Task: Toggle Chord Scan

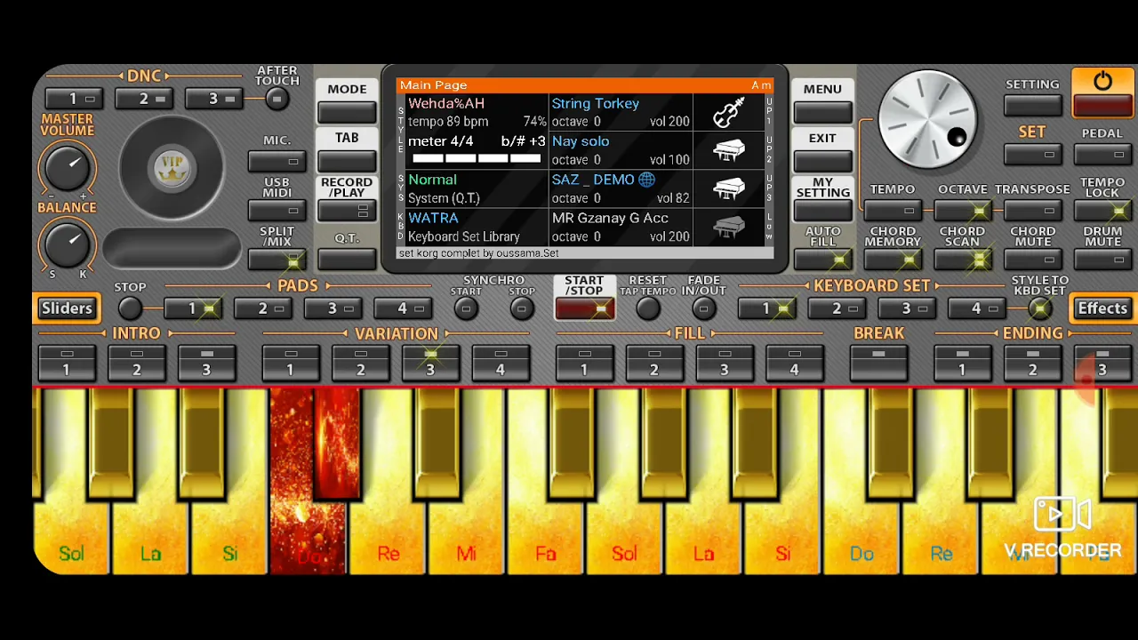Action: pos(963,260)
